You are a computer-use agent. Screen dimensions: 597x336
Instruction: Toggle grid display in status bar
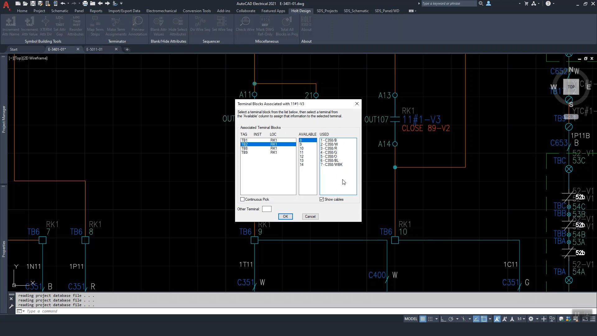423,319
